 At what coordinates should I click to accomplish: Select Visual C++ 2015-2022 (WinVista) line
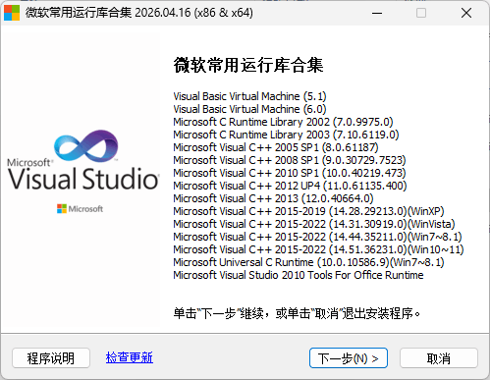pyautogui.click(x=314, y=224)
